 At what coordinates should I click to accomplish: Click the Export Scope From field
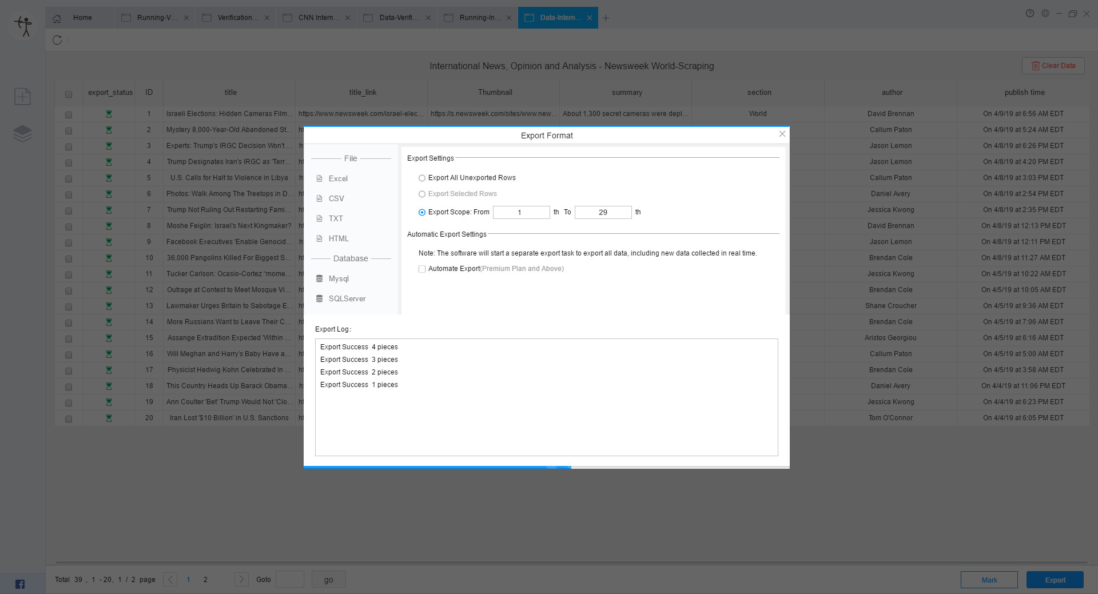pyautogui.click(x=521, y=212)
